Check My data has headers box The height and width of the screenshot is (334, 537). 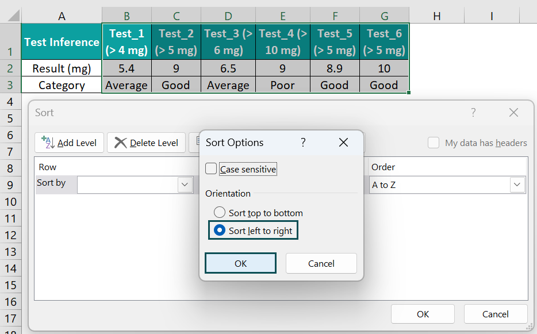coord(434,143)
